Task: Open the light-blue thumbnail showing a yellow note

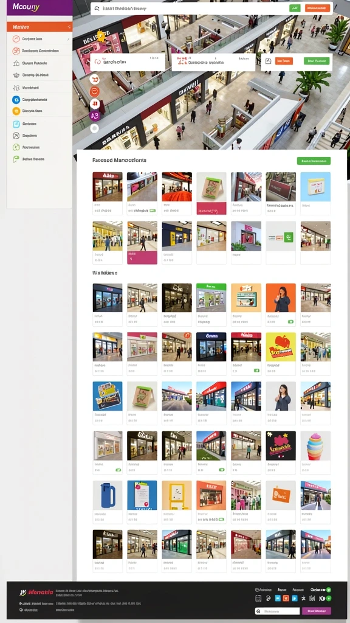Action: coord(315,187)
